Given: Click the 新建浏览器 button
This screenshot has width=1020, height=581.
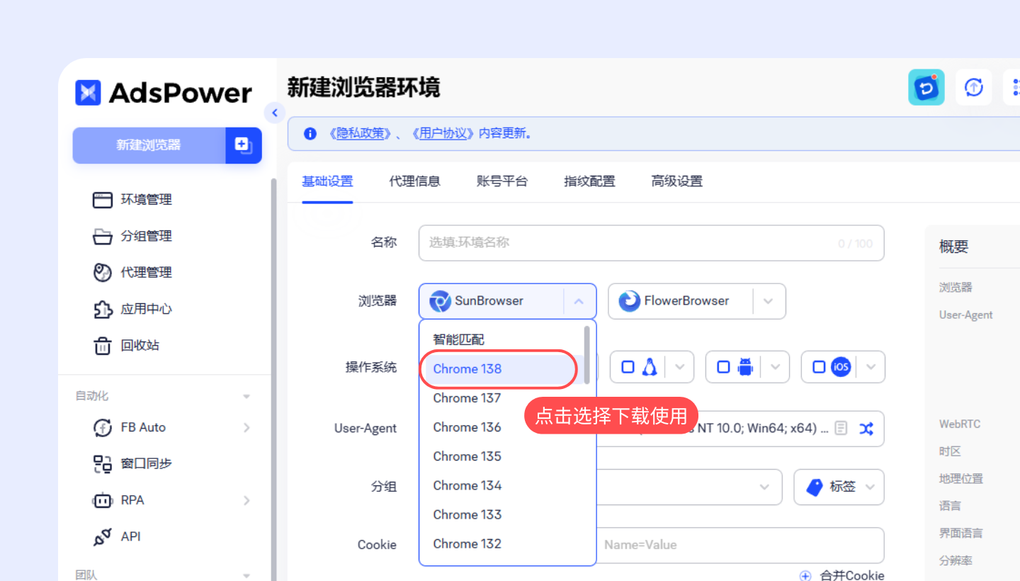Looking at the screenshot, I should pyautogui.click(x=149, y=145).
